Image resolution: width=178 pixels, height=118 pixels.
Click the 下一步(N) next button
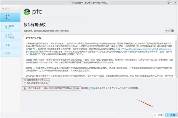[x=171, y=115]
